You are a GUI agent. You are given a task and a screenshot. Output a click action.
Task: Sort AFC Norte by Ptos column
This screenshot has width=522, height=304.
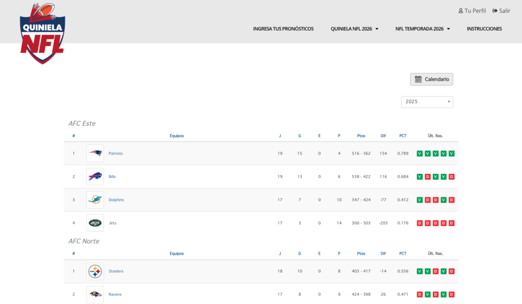click(x=361, y=254)
